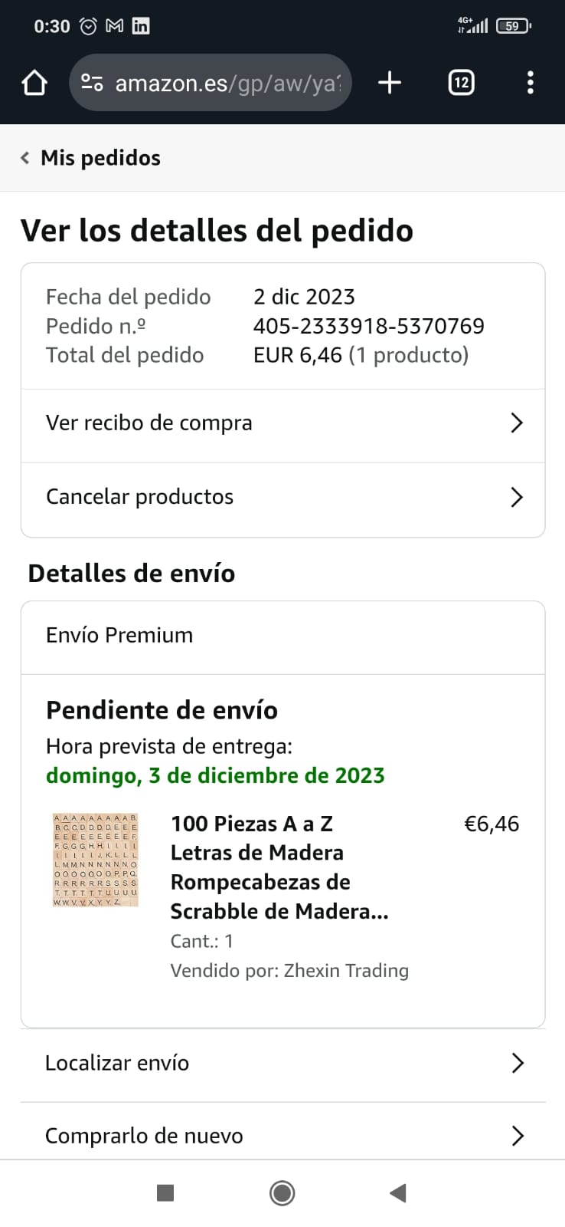
Task: Tap the Android back navigation triangle
Action: point(397,1192)
